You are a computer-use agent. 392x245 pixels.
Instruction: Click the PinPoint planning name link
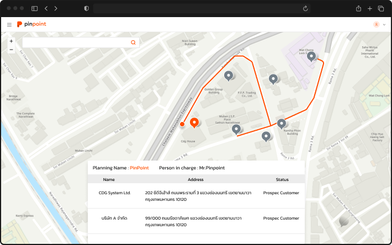click(139, 168)
